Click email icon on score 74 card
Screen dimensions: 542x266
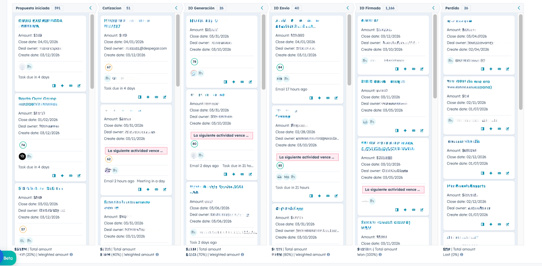[x=71, y=176]
